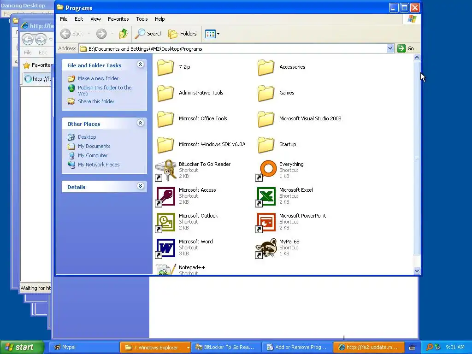
Task: Select the BitLocker To Go Reader shortcut icon
Action: pos(165,171)
